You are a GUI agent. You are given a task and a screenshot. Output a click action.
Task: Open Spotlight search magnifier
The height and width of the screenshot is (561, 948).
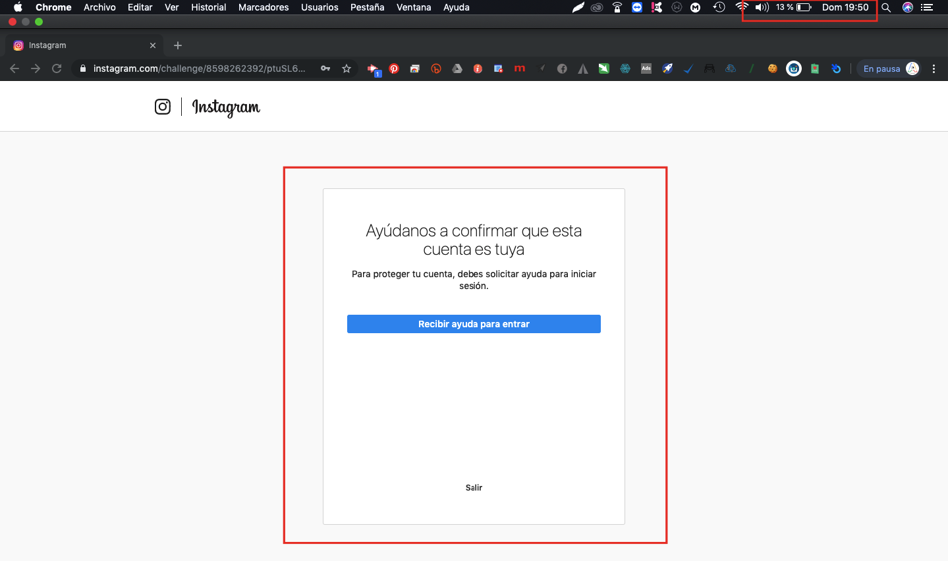click(886, 7)
